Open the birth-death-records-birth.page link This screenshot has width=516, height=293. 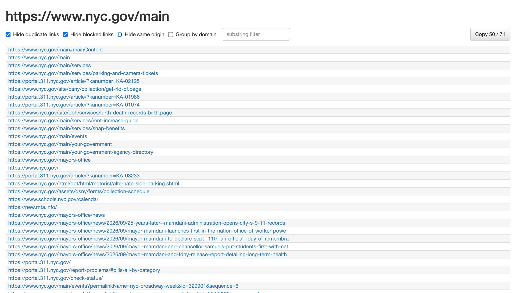[90, 113]
